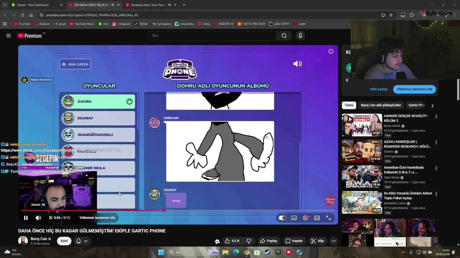Open the TikTok bookmark
The image size is (460, 258).
point(141,24)
